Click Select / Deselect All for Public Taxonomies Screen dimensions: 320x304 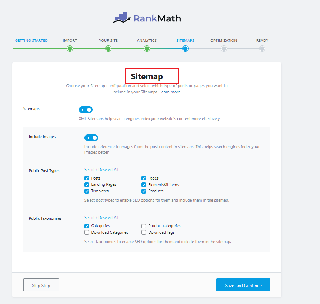click(101, 217)
